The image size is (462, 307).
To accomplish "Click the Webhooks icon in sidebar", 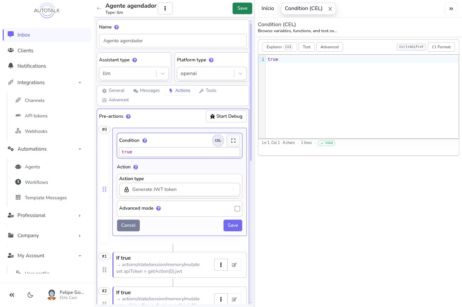I will [18, 131].
